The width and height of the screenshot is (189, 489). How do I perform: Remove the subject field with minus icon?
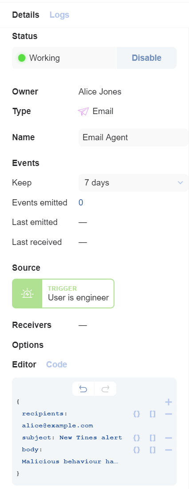(169, 438)
